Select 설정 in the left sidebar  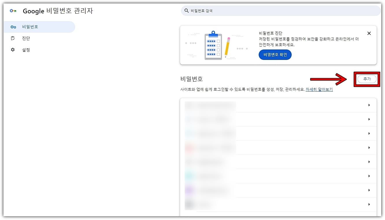pyautogui.click(x=26, y=49)
